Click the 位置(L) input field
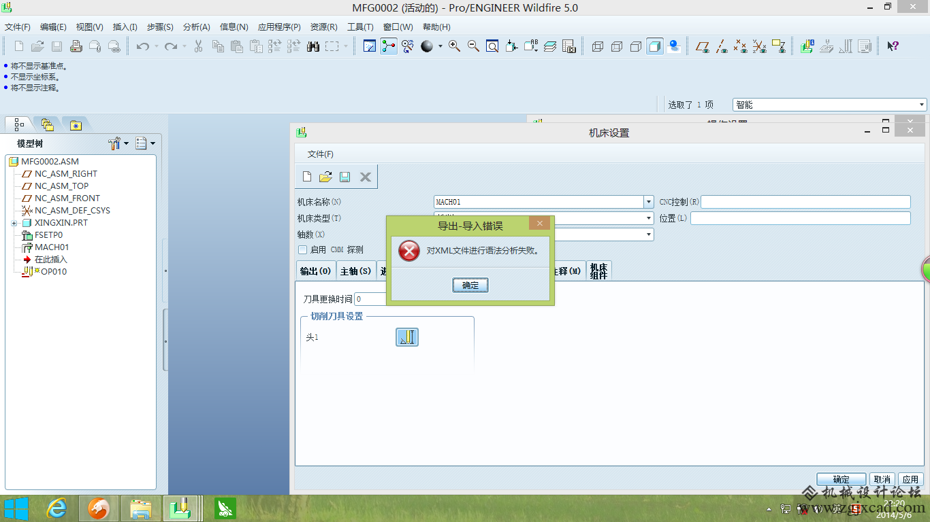930x522 pixels. coord(800,218)
